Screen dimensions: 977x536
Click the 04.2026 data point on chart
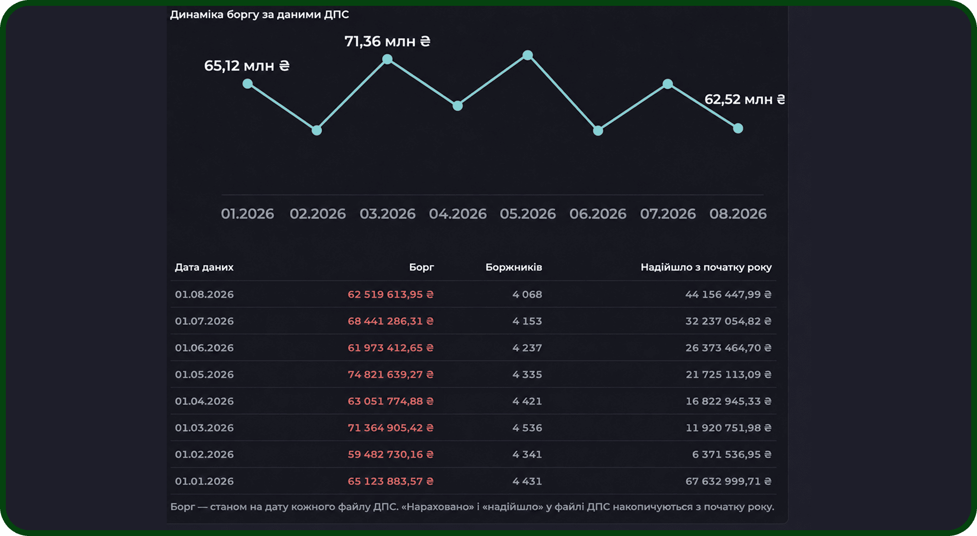pos(457,106)
